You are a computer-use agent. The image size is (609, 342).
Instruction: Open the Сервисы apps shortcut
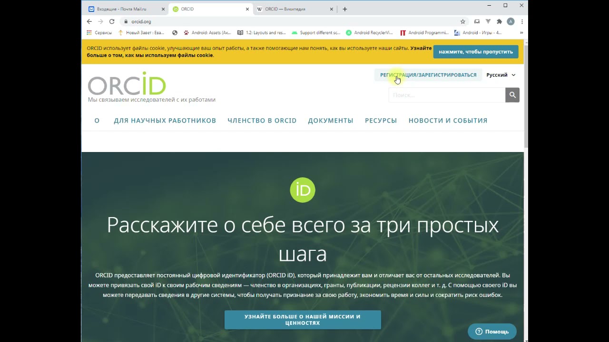click(99, 33)
